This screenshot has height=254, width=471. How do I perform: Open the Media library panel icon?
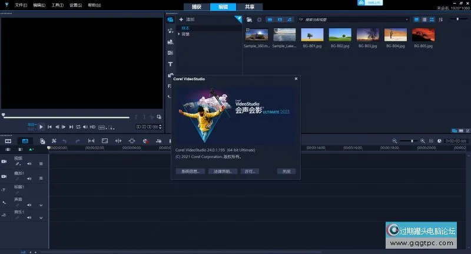(170, 19)
